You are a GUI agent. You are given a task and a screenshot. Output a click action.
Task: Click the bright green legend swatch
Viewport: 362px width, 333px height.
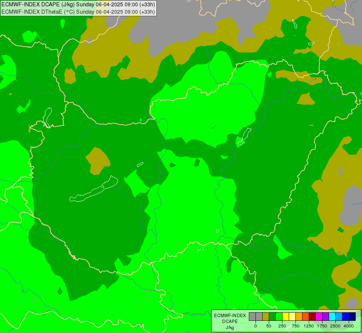pos(279,317)
